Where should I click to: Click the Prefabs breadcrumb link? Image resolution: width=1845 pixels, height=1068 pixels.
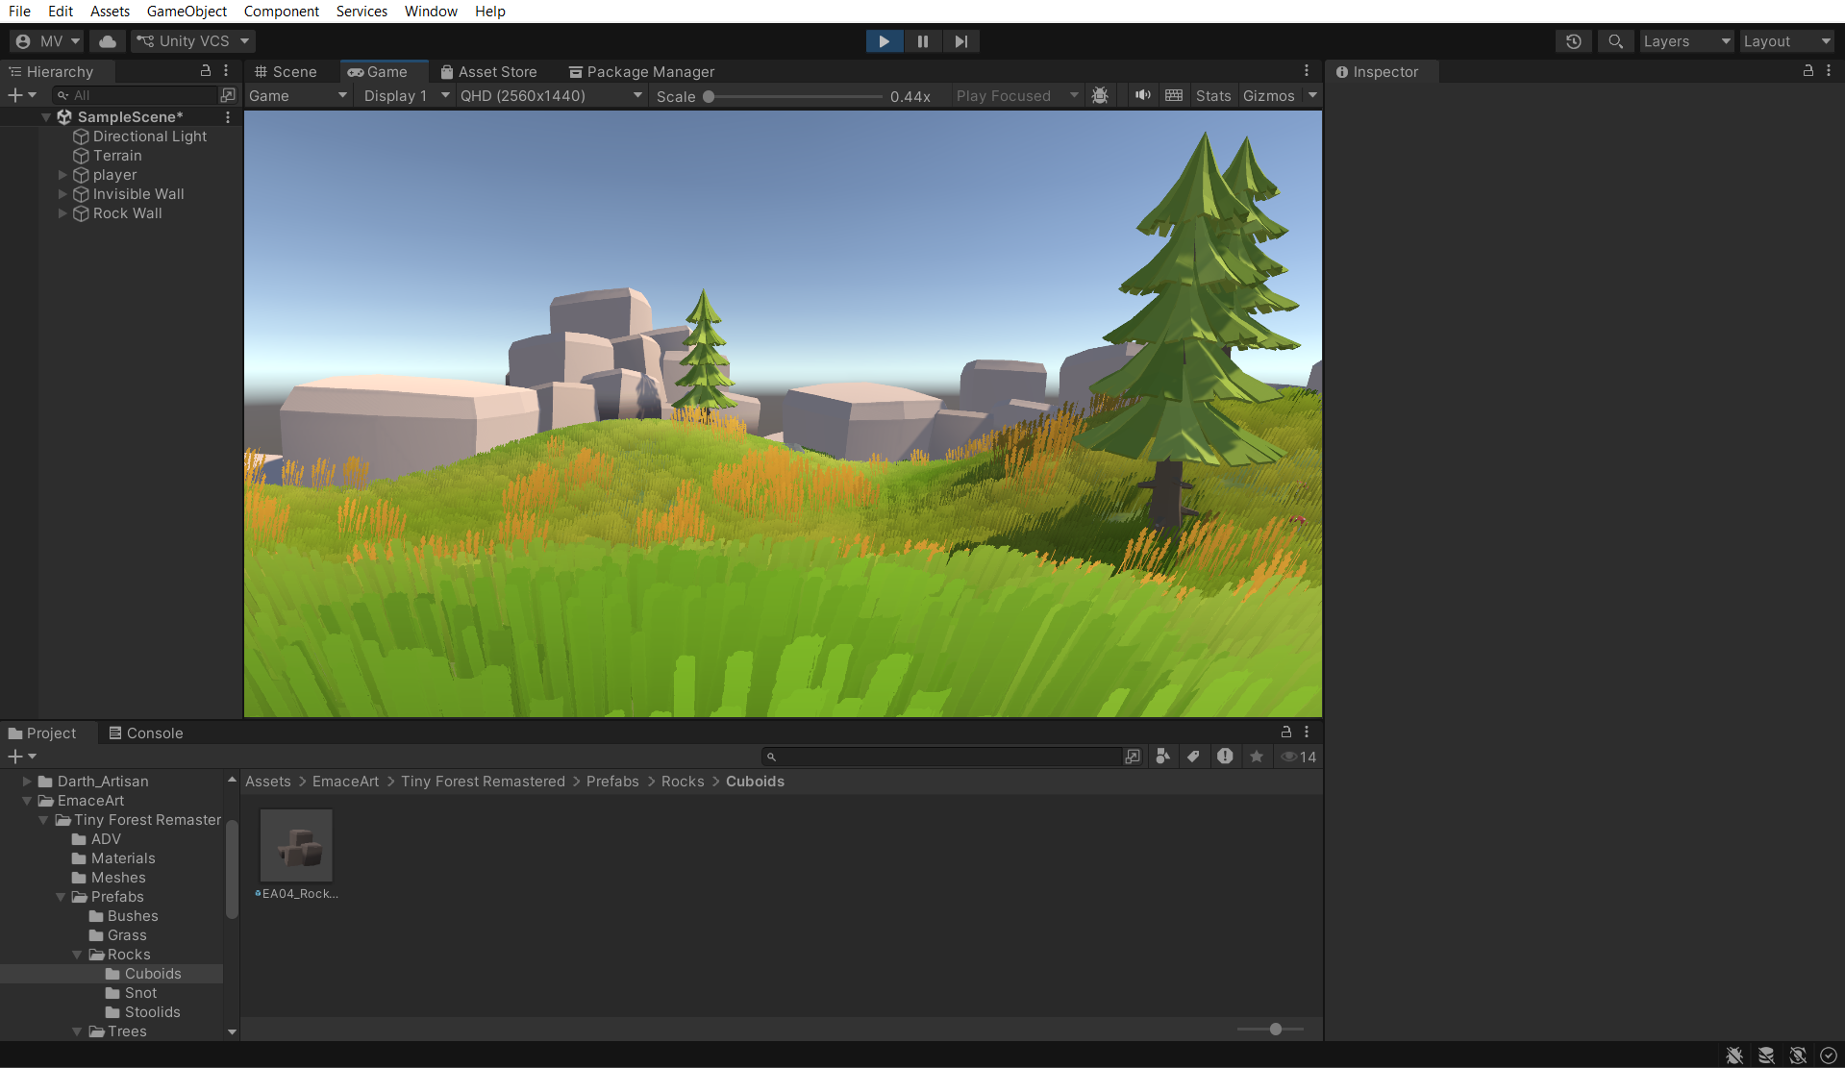coord(611,782)
